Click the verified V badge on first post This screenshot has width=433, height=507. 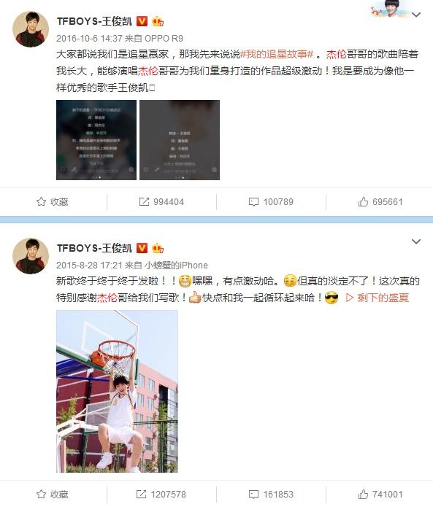pyautogui.click(x=142, y=21)
